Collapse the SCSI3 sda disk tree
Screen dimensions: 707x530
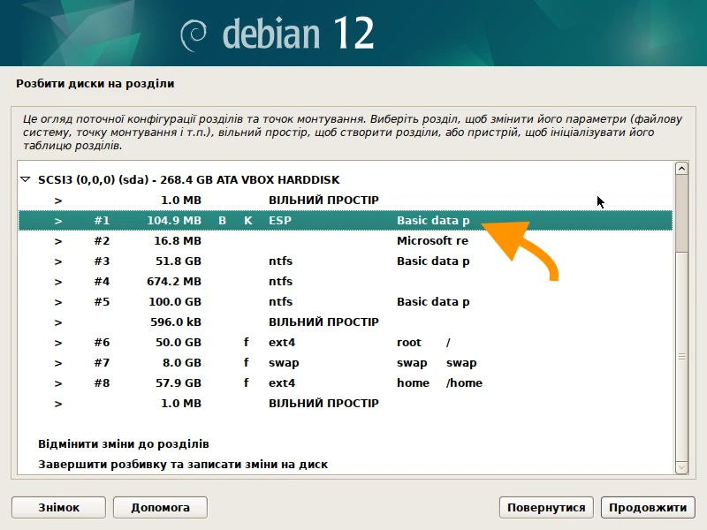point(26,180)
